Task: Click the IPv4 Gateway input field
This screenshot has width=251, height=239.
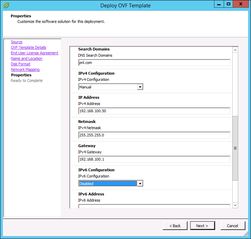Action: pyautogui.click(x=154, y=159)
